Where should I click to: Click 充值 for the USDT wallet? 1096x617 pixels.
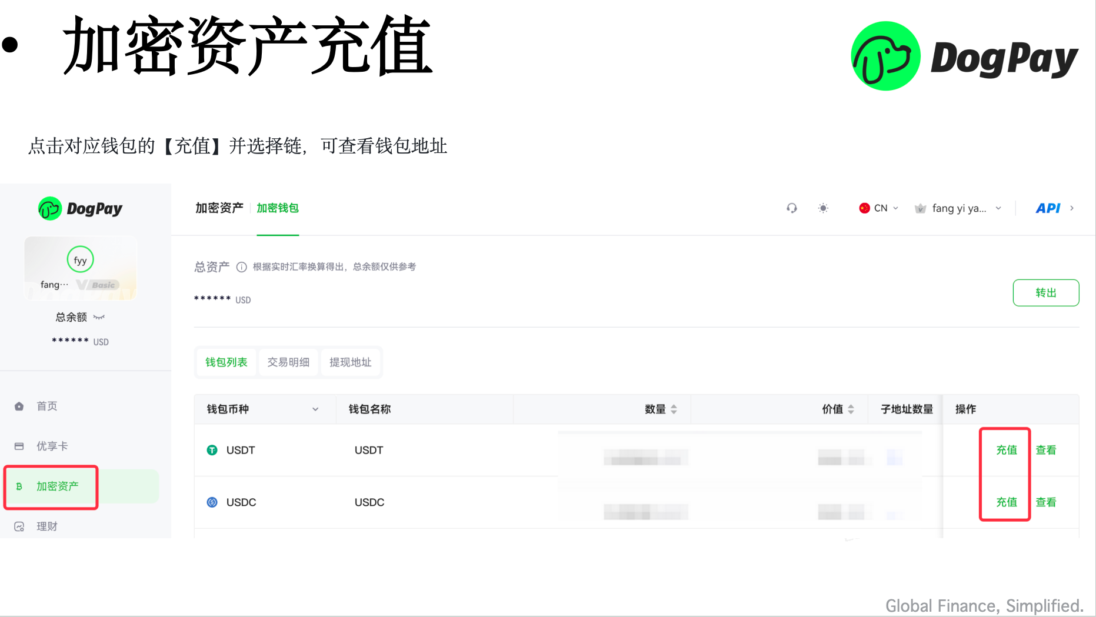[x=1007, y=450]
